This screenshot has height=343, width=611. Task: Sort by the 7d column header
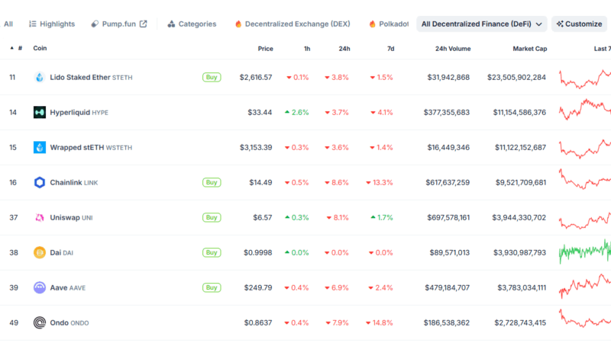(390, 49)
